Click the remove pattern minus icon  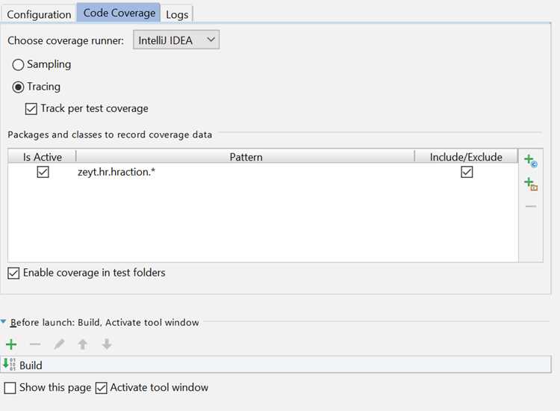531,206
